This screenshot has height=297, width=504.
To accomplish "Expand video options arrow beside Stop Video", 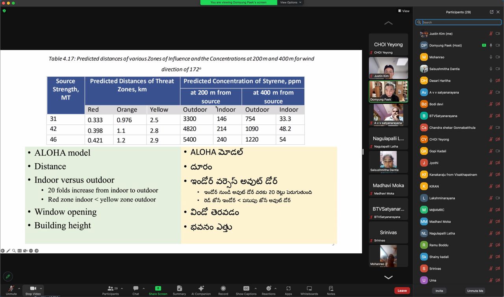I will pos(41,288).
